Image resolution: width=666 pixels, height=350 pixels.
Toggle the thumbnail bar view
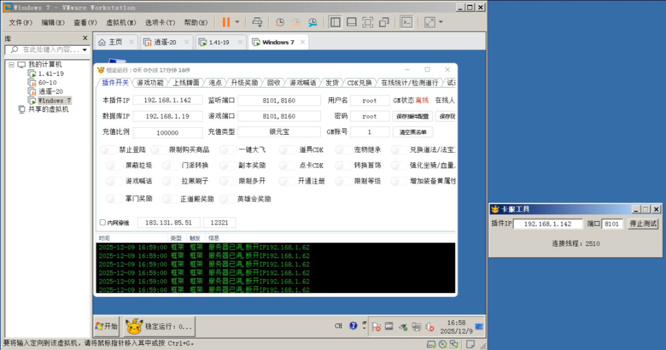pos(352,22)
